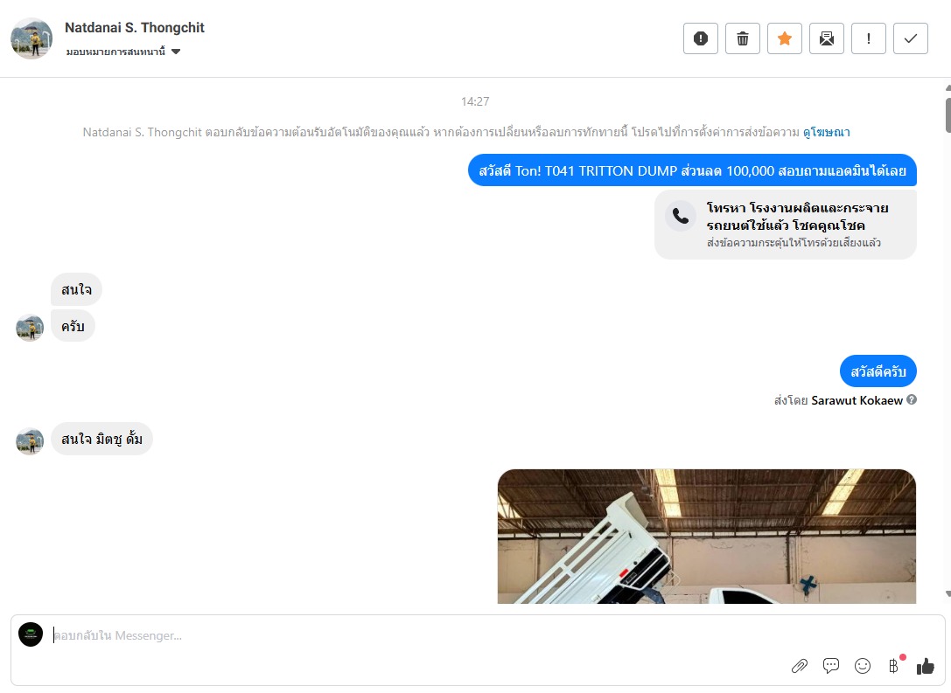Click the scrollbar down arrow

coord(948,594)
